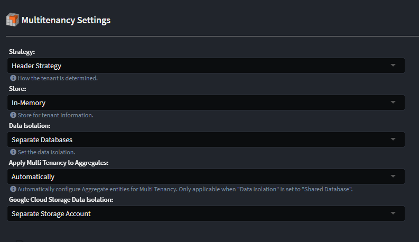Expand the Separate Databases dropdown arrow
419x242 pixels.
pyautogui.click(x=393, y=139)
